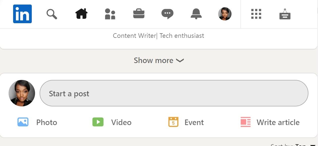The height and width of the screenshot is (146, 318).
Task: Open the Advertise icon on the right
Action: [x=285, y=14]
